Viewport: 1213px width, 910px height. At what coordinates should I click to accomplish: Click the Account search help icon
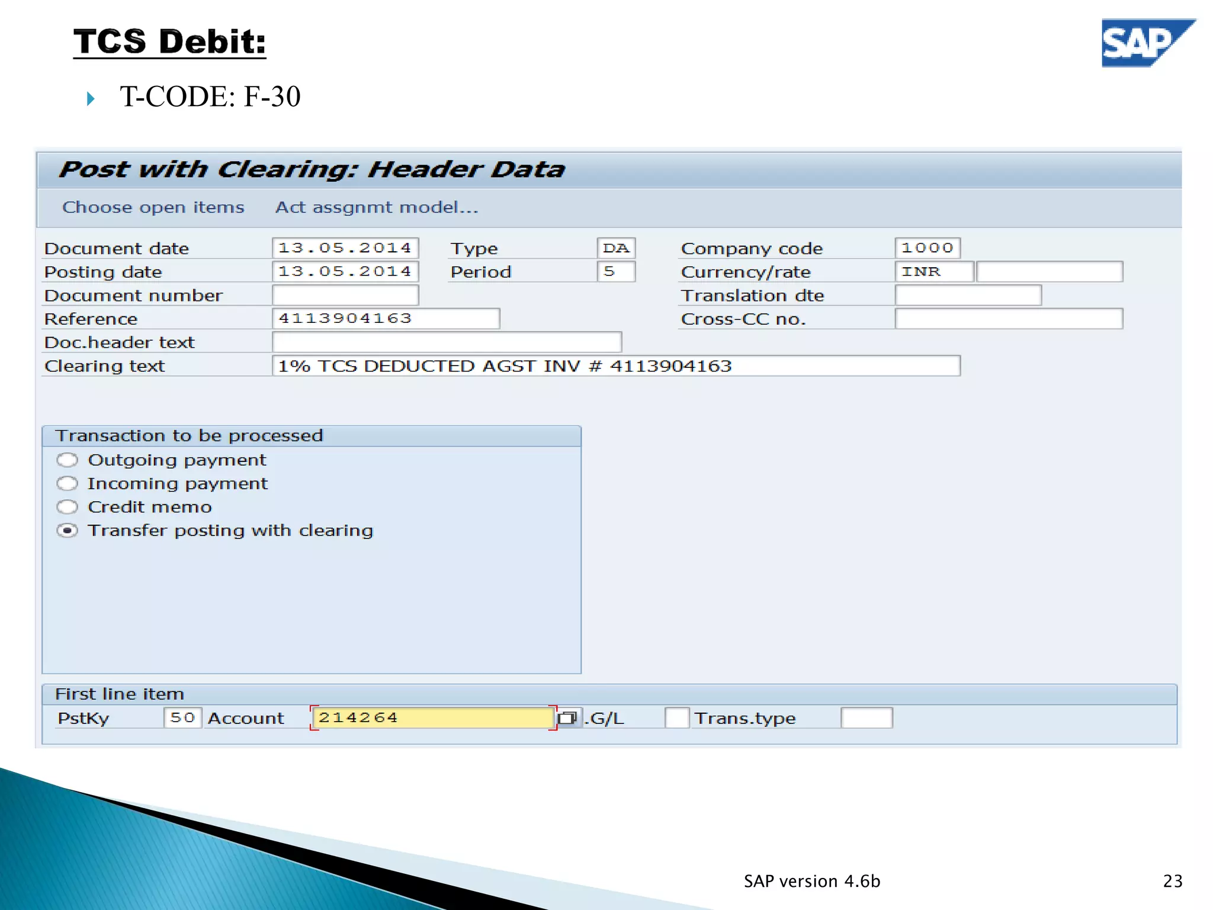(567, 718)
